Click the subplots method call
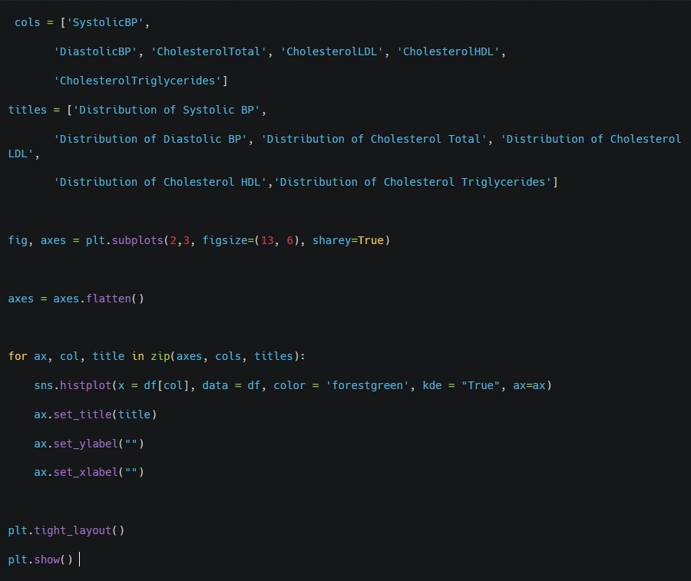691x581 pixels. coord(137,240)
